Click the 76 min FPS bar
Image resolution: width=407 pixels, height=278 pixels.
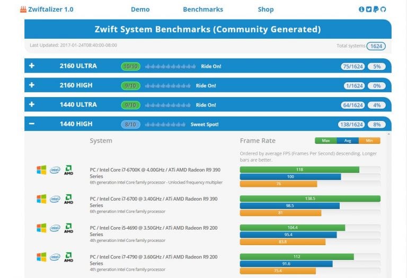coord(279,184)
